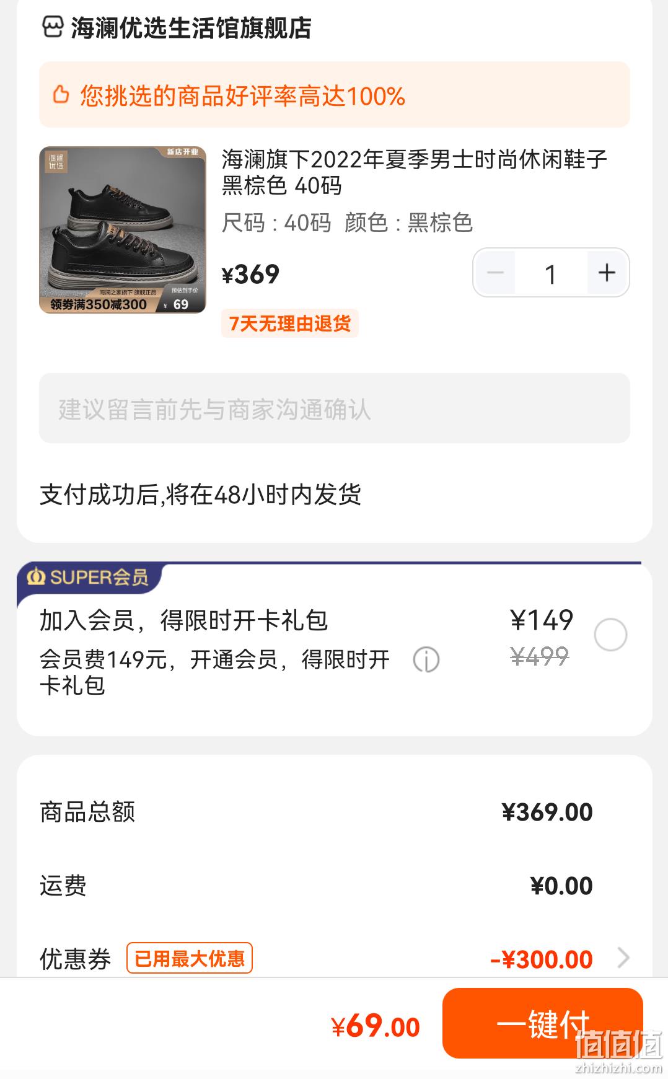Focus the merchant message input field
Viewport: 668px width, 1079px height.
tap(335, 408)
